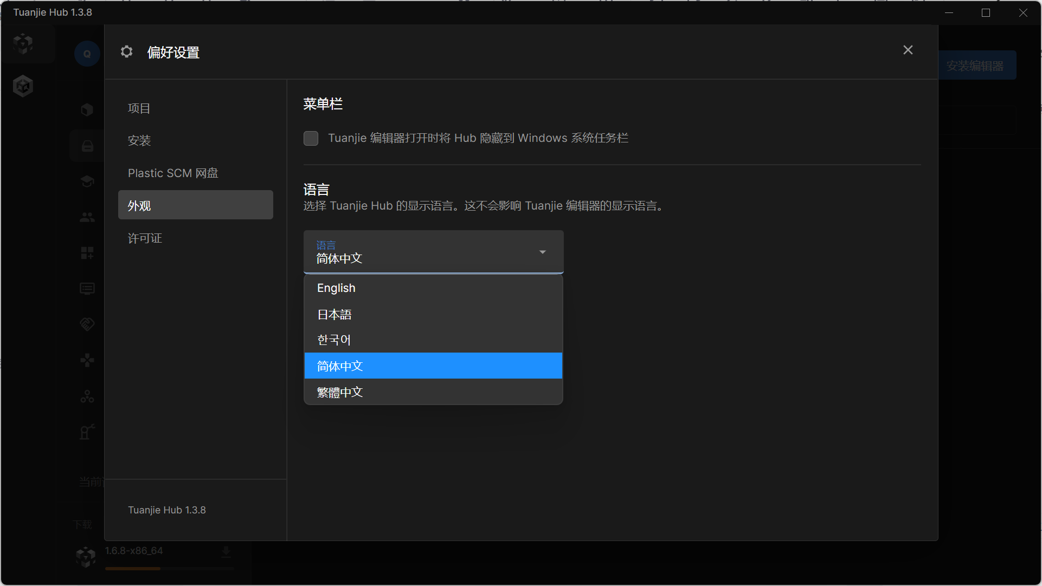Select the Projects cube icon in the sidebar
Screen dimensions: 1042x586
click(87, 110)
